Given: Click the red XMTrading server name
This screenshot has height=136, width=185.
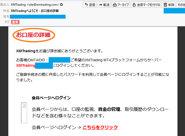Looking at the screenshot, I should coord(25,65).
